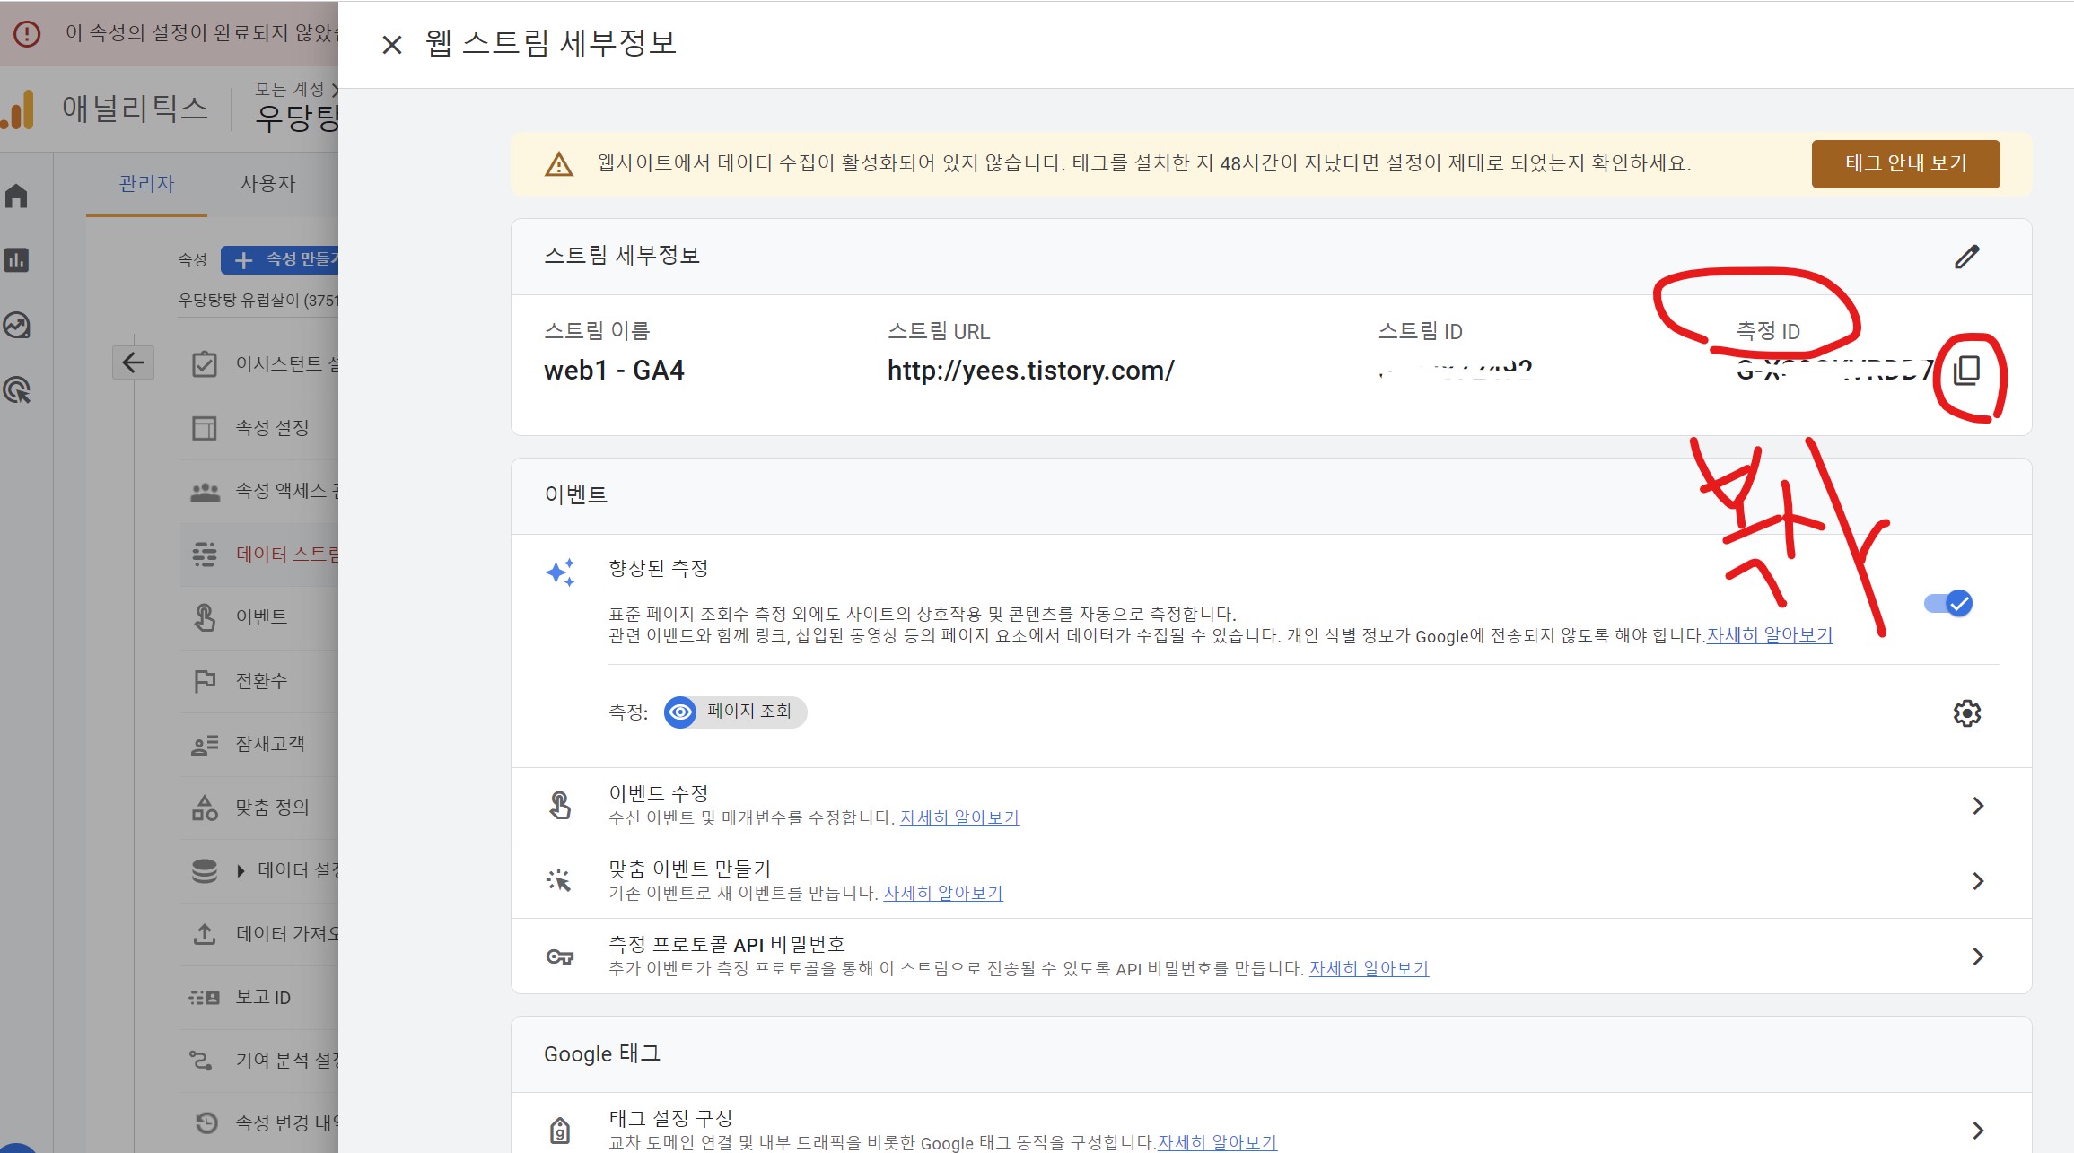
Task: Click the back arrow in admin column
Action: click(x=133, y=362)
